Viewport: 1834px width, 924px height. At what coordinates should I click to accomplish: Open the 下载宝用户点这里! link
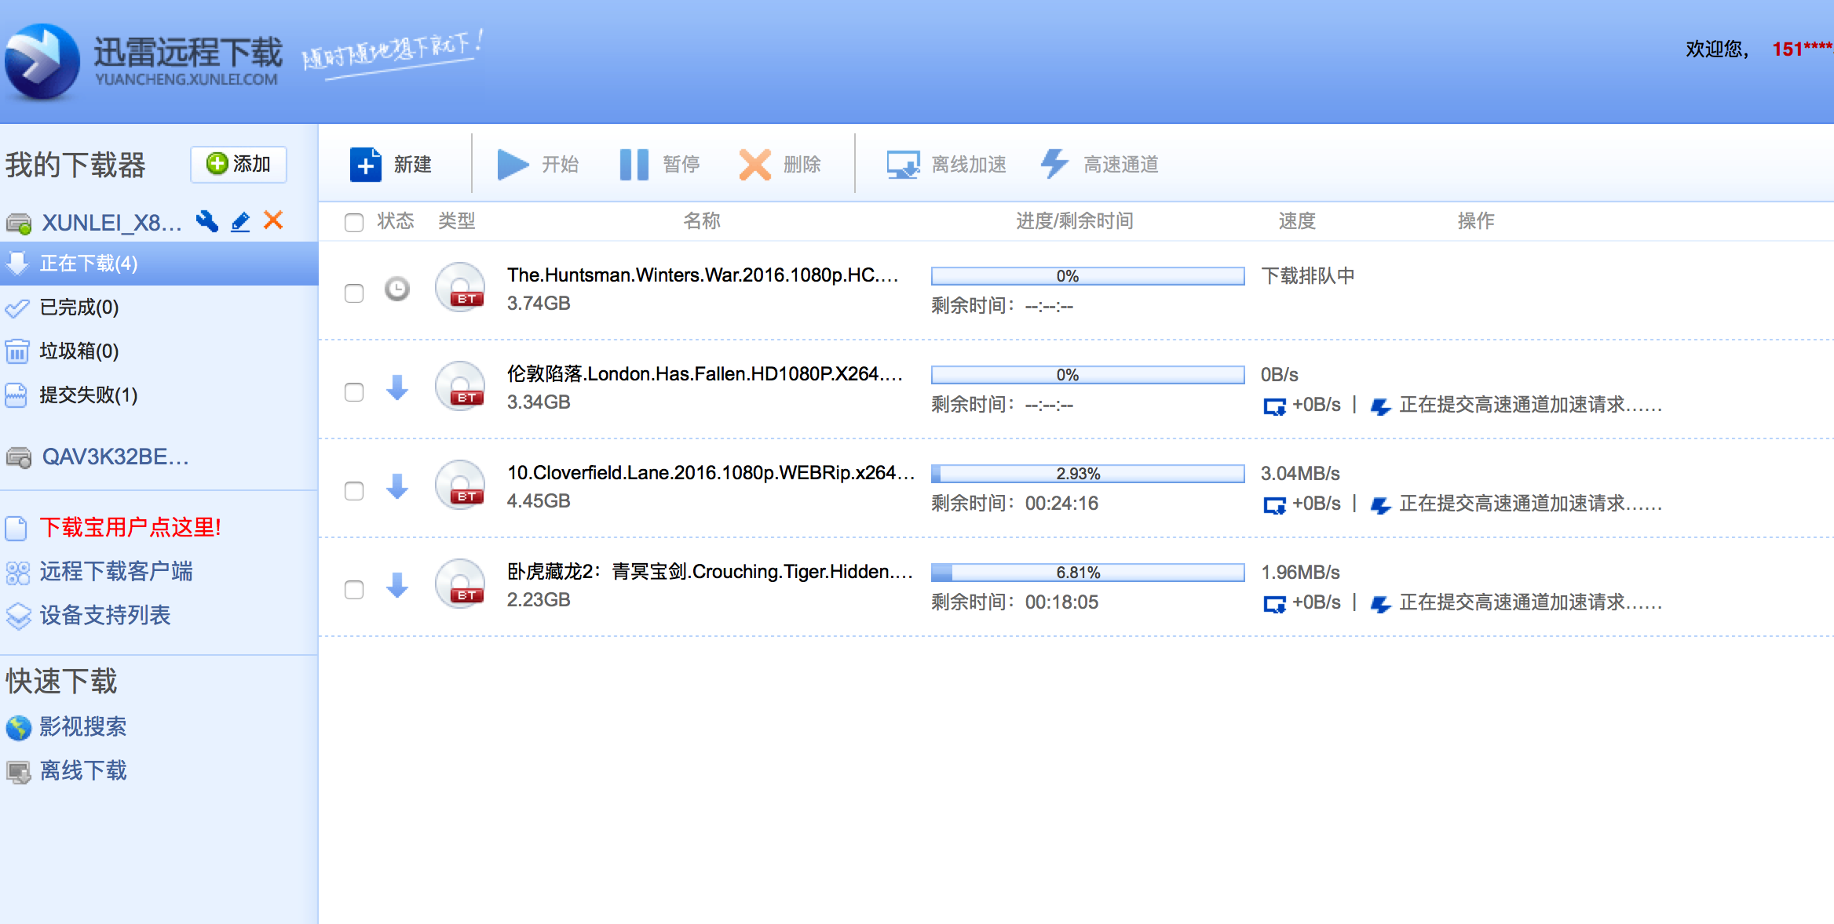click(x=130, y=527)
